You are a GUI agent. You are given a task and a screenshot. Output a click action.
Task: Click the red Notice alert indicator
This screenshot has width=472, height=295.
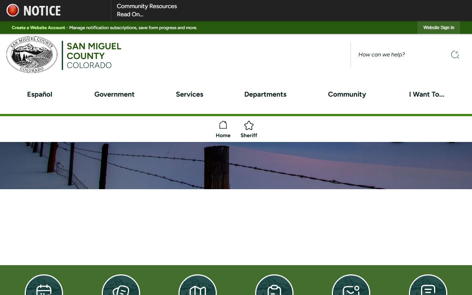tap(13, 10)
